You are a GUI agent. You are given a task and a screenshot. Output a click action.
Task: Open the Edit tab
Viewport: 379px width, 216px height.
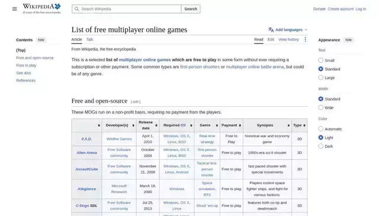pos(271,40)
